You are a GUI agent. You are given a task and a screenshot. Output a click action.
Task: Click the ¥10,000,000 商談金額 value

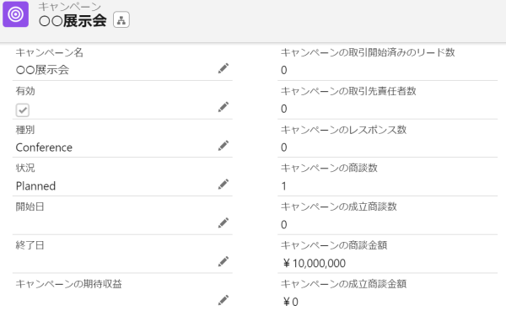(x=315, y=263)
